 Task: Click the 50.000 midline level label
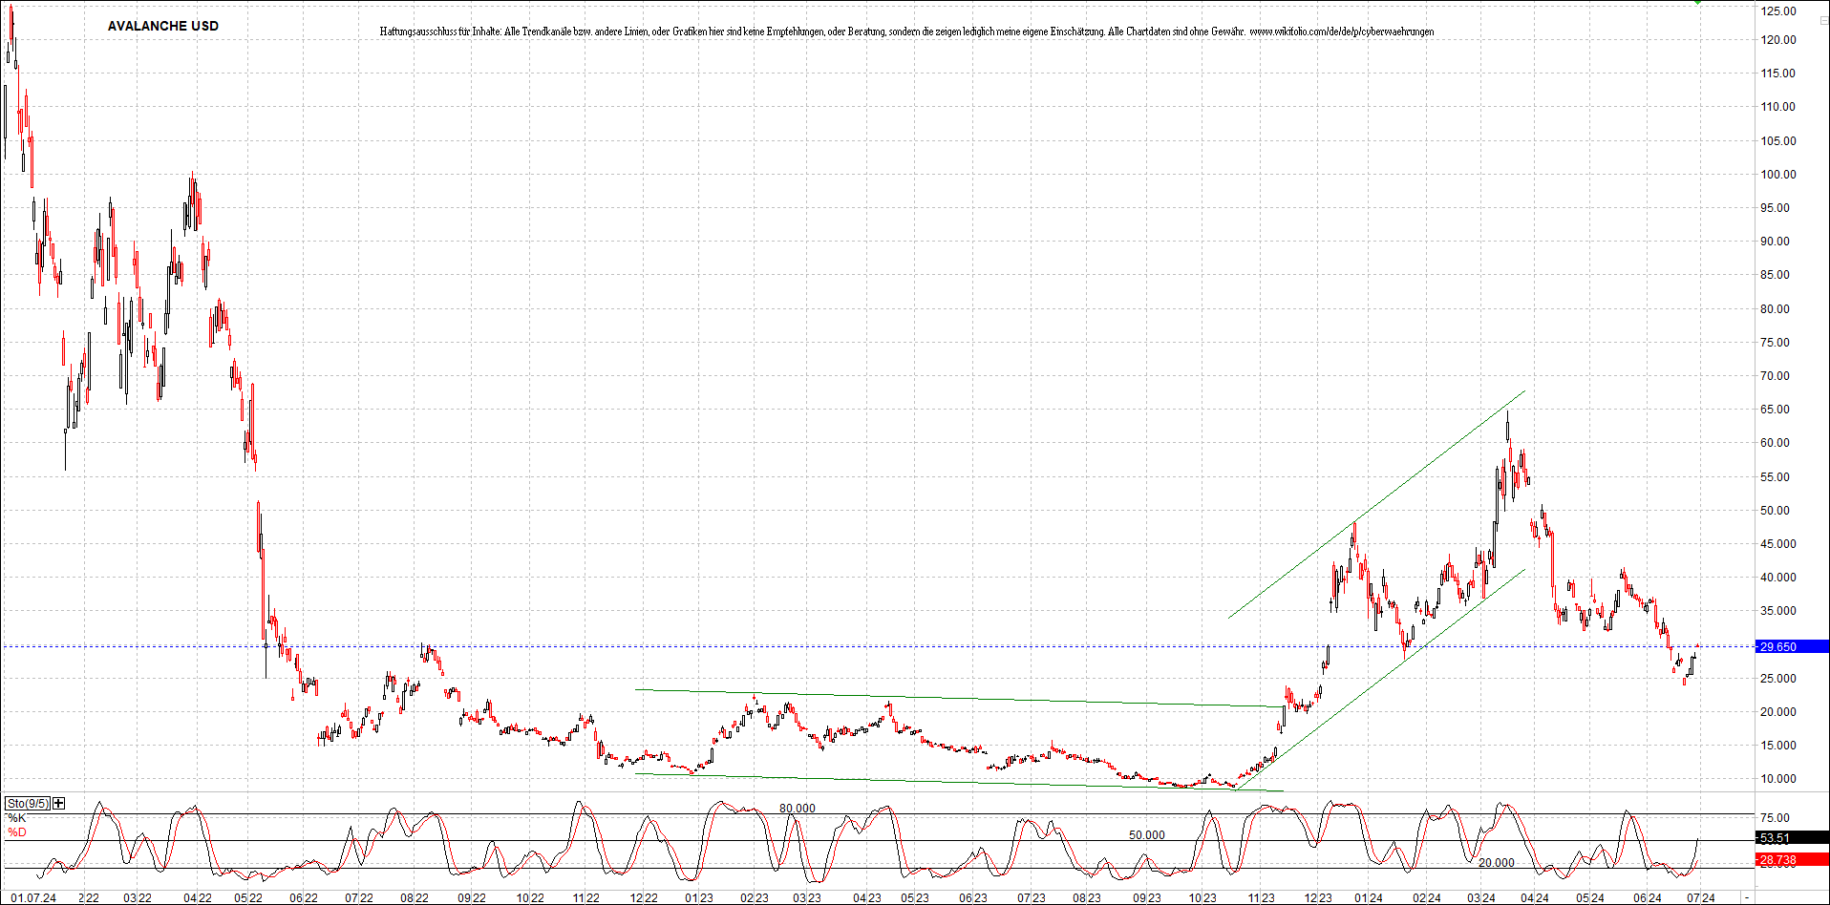coord(1146,835)
